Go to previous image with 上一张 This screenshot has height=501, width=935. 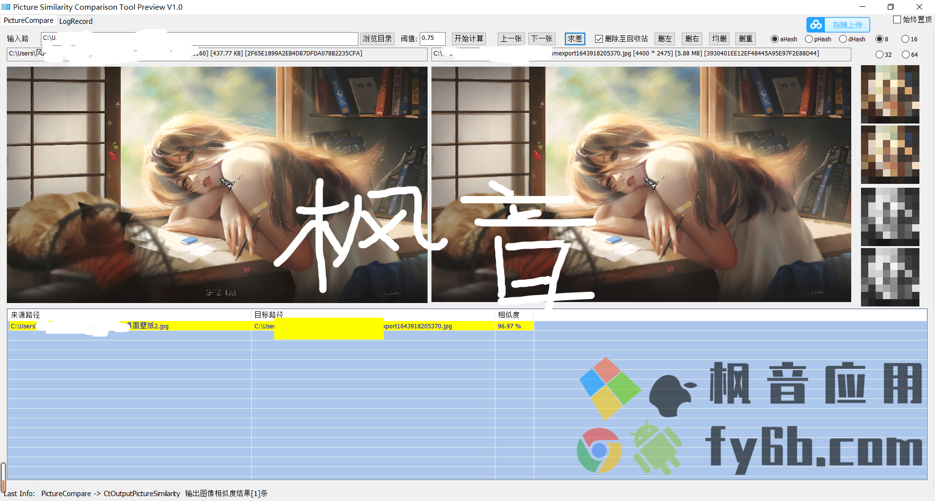click(x=511, y=38)
